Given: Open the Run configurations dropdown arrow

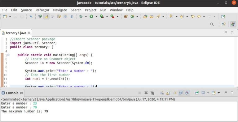Looking at the screenshot, I should pos(96,16).
